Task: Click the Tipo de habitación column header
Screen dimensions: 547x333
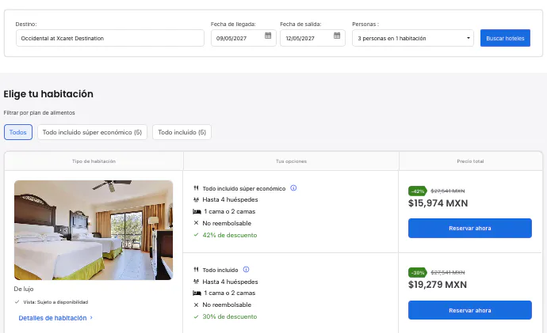Action: 94,161
